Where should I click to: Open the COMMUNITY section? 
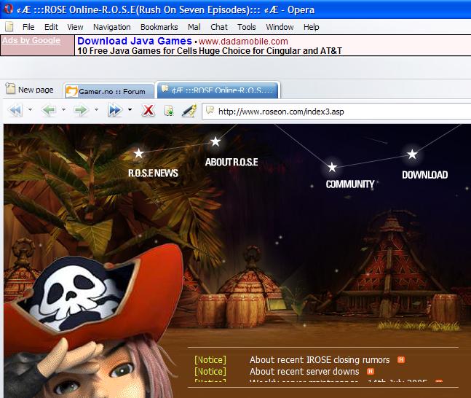(350, 184)
